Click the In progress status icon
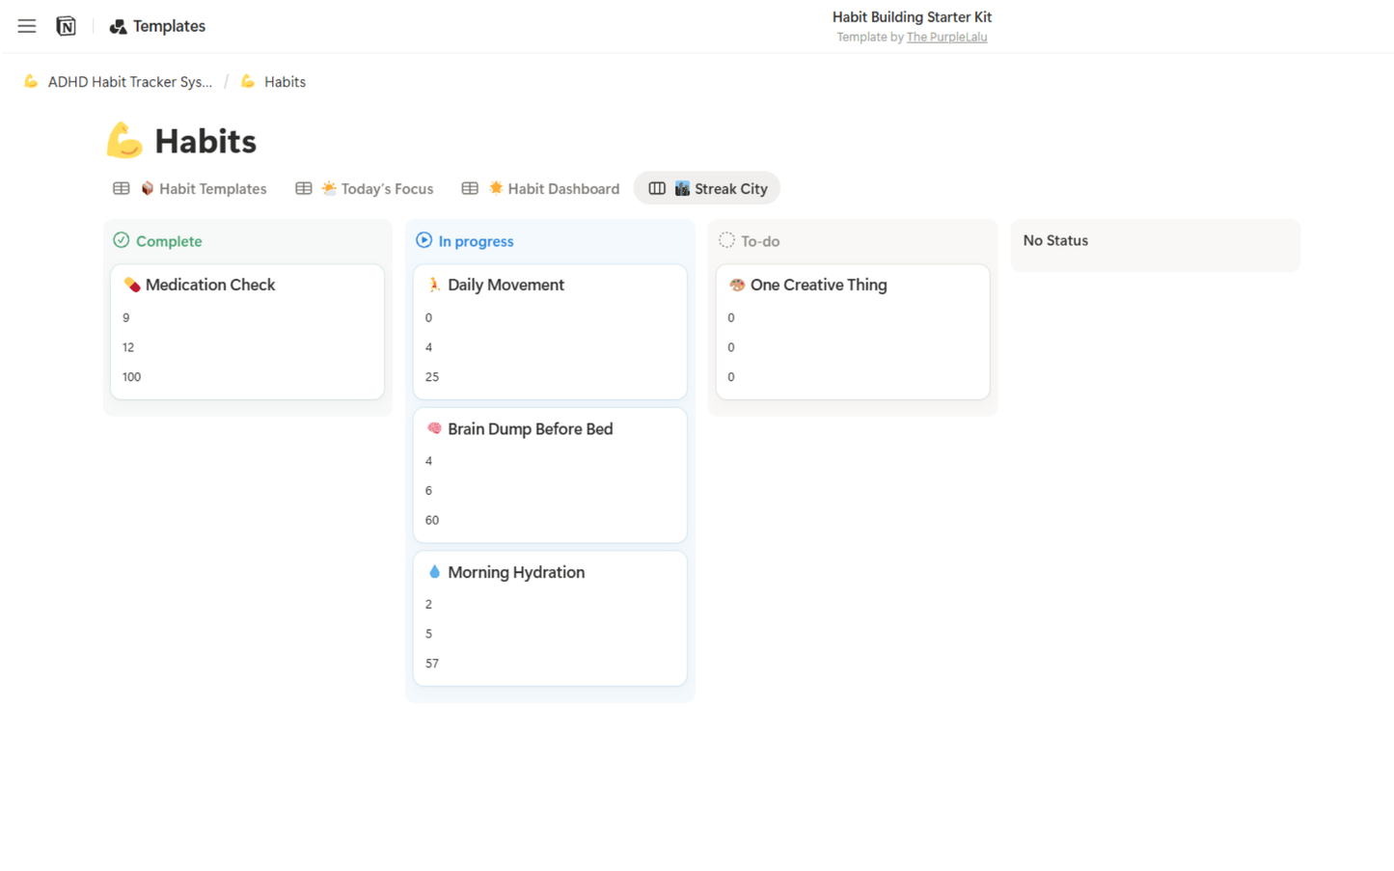The width and height of the screenshot is (1394, 871). pos(424,240)
